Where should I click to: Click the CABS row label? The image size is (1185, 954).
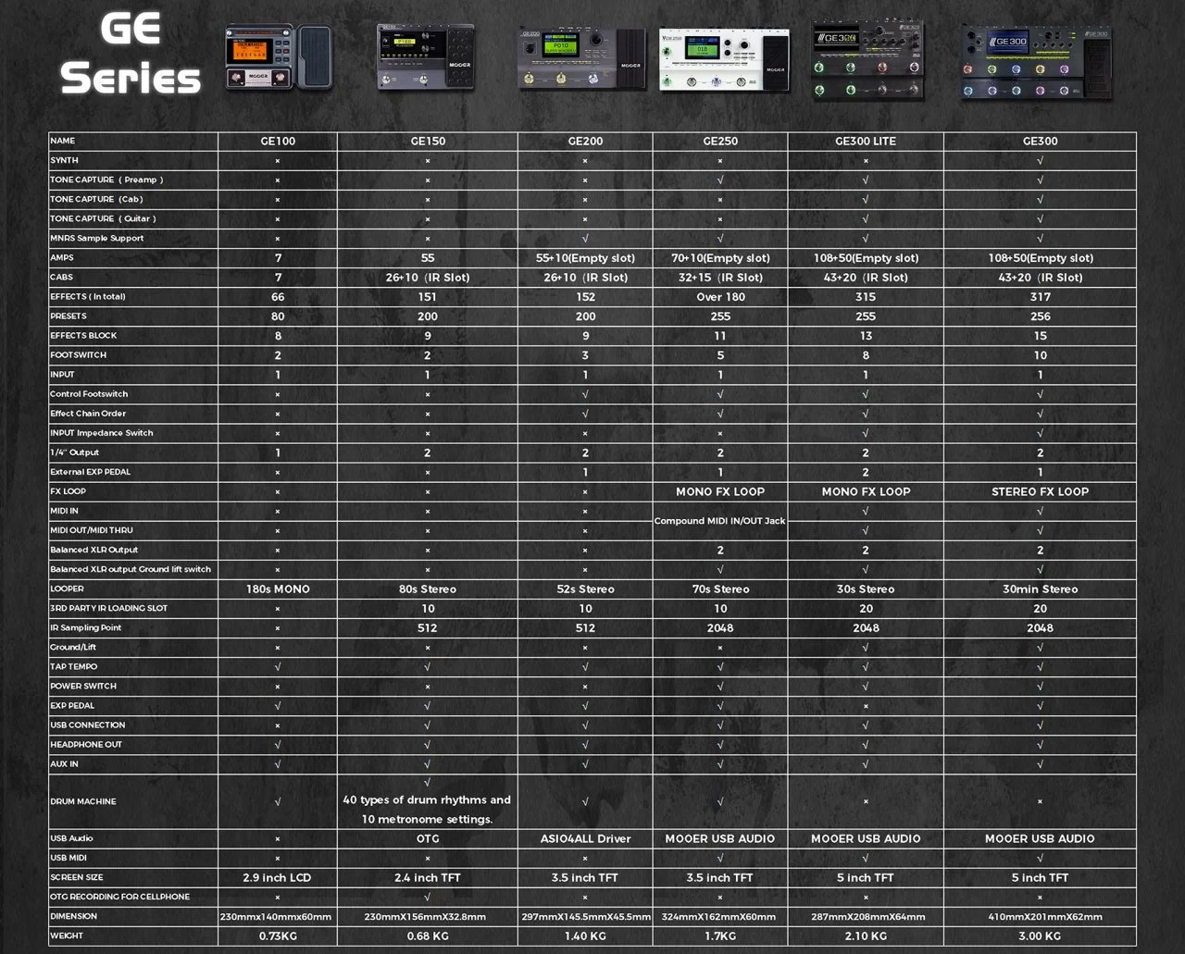(61, 278)
